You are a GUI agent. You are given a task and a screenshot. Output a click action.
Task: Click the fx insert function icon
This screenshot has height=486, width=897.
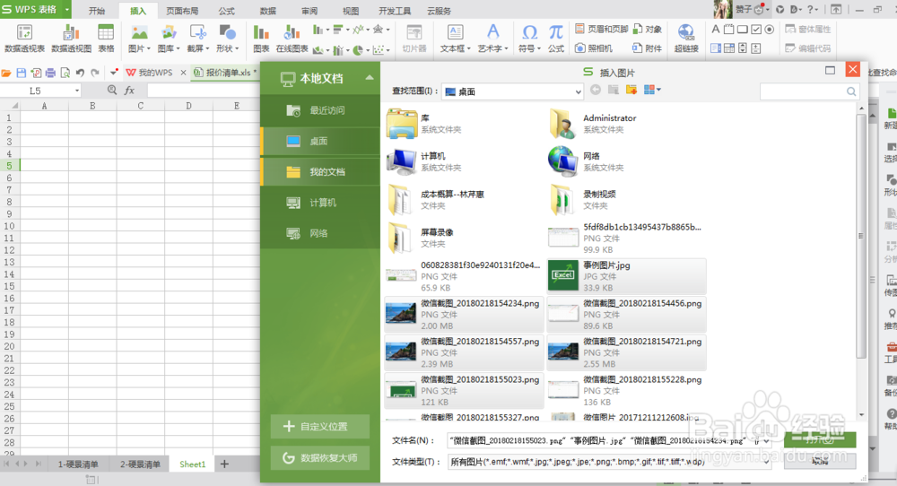130,91
